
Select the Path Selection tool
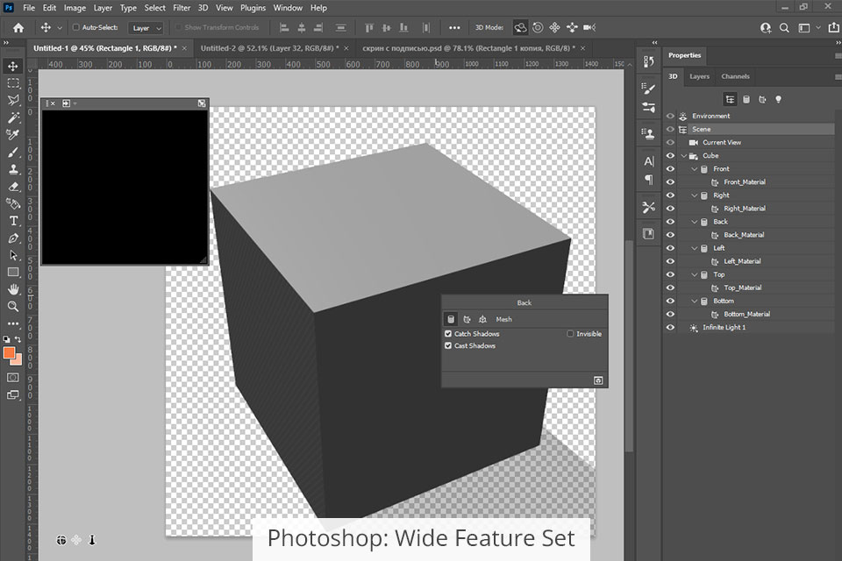click(x=13, y=255)
